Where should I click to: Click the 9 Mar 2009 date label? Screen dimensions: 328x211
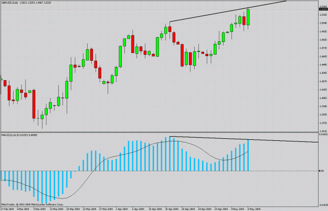point(39,209)
